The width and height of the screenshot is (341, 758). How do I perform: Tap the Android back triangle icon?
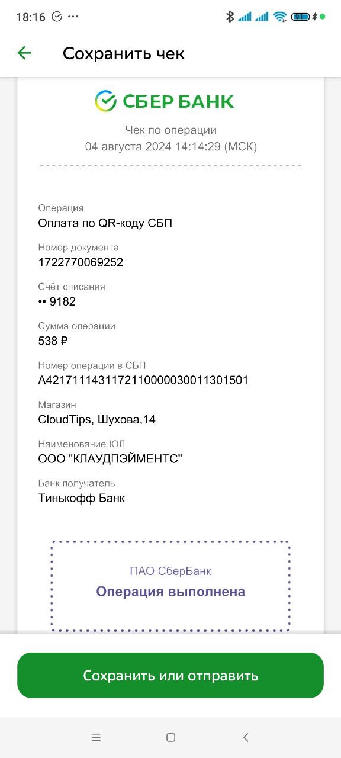pyautogui.click(x=246, y=737)
